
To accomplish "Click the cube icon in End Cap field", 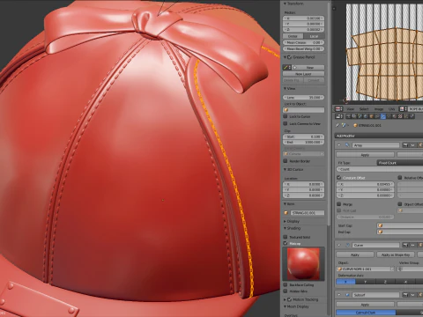I will [x=381, y=232].
